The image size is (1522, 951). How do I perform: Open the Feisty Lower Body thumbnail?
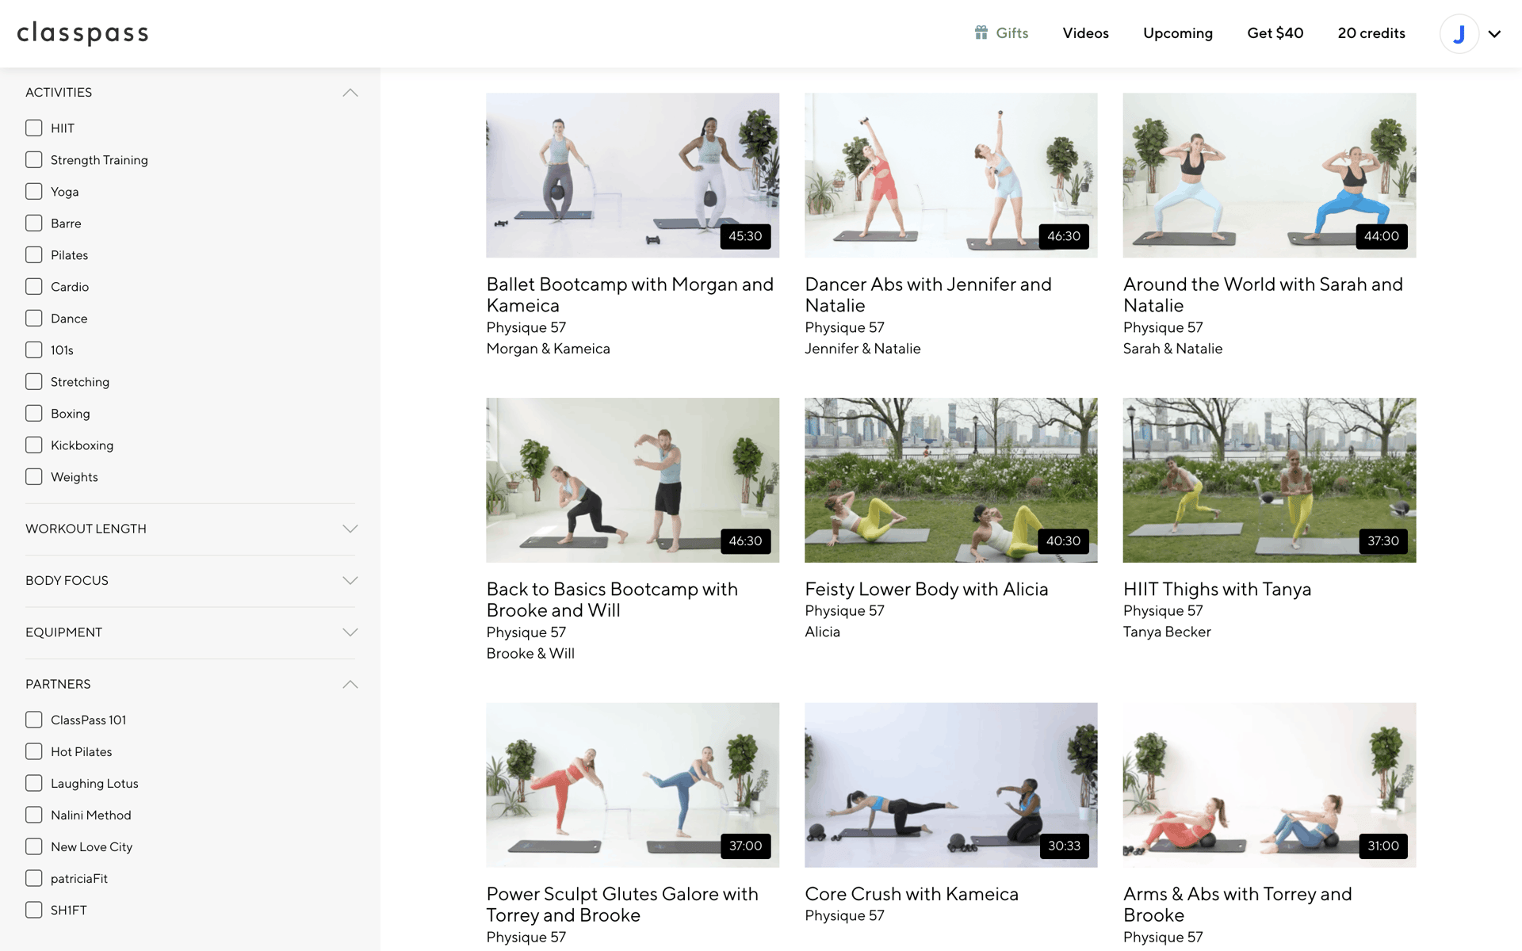(x=950, y=480)
